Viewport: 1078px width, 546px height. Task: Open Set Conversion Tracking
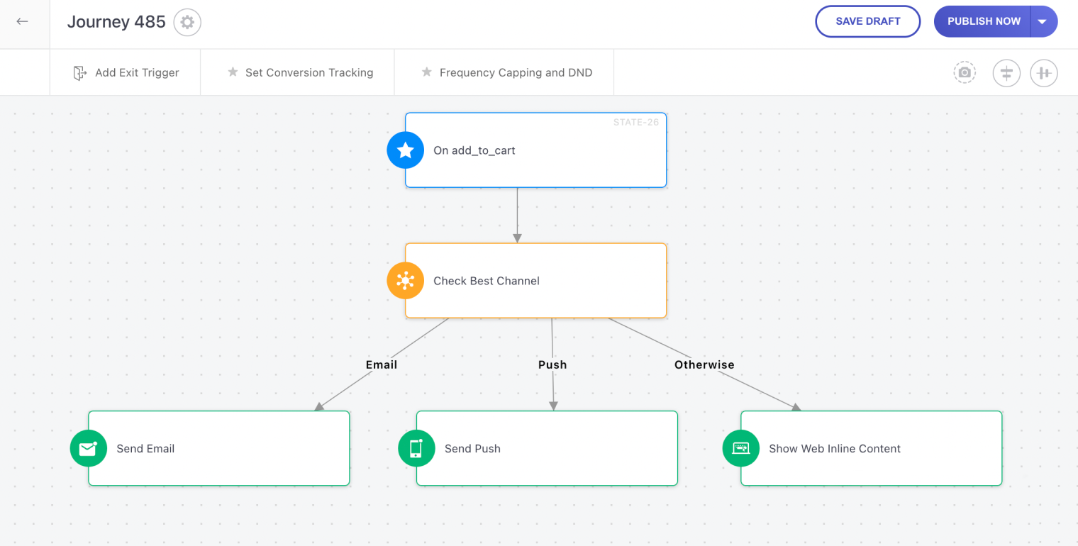pos(300,72)
